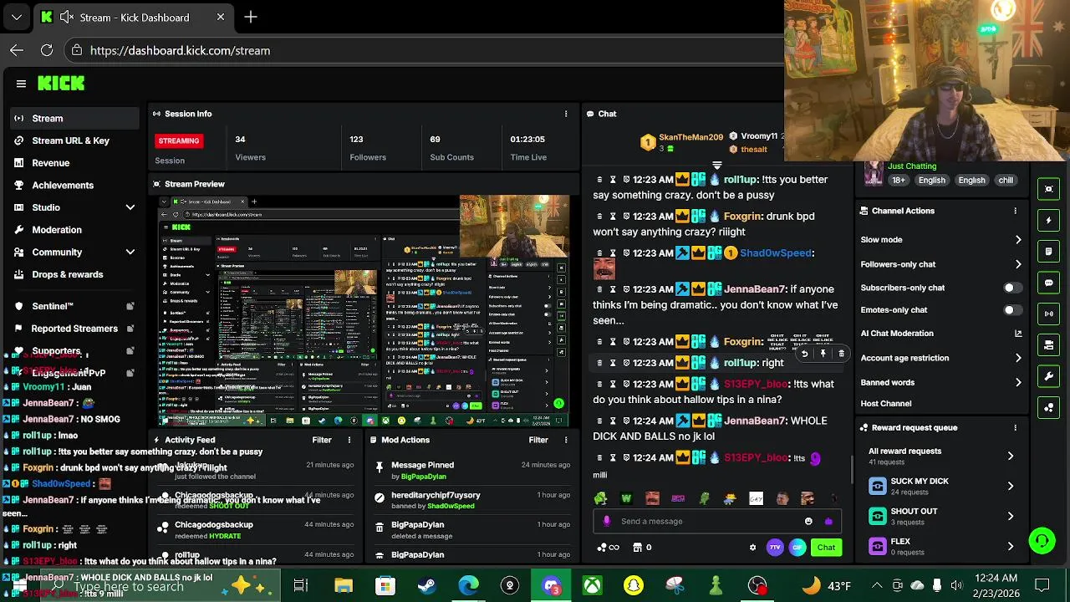1070x602 pixels.
Task: Open AI Chat Moderation external link icon
Action: click(x=1018, y=334)
